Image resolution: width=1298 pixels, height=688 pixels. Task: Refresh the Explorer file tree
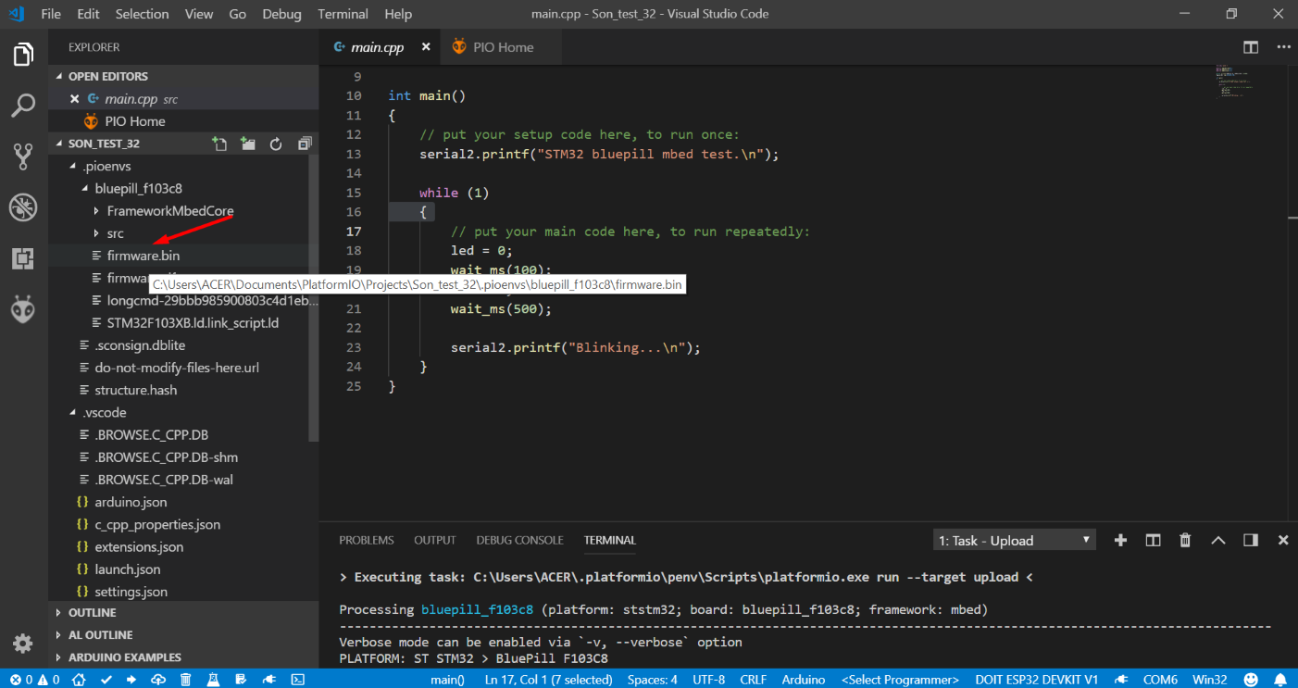coord(276,144)
